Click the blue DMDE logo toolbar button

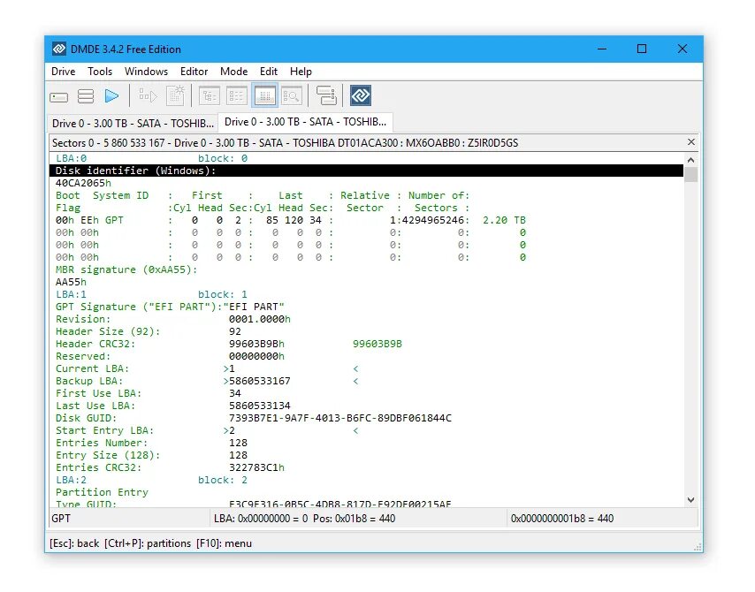pyautogui.click(x=360, y=95)
